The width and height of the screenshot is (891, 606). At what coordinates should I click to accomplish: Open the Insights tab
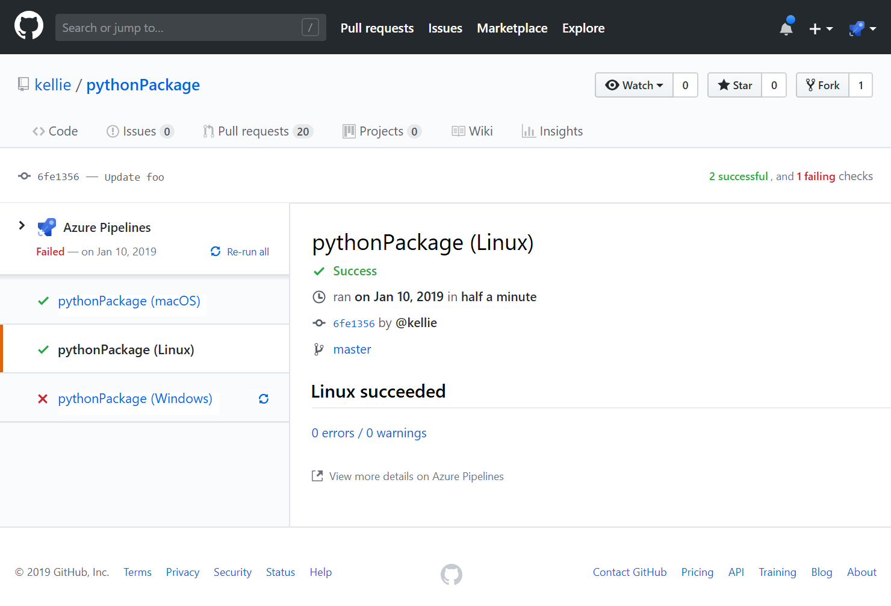click(553, 131)
